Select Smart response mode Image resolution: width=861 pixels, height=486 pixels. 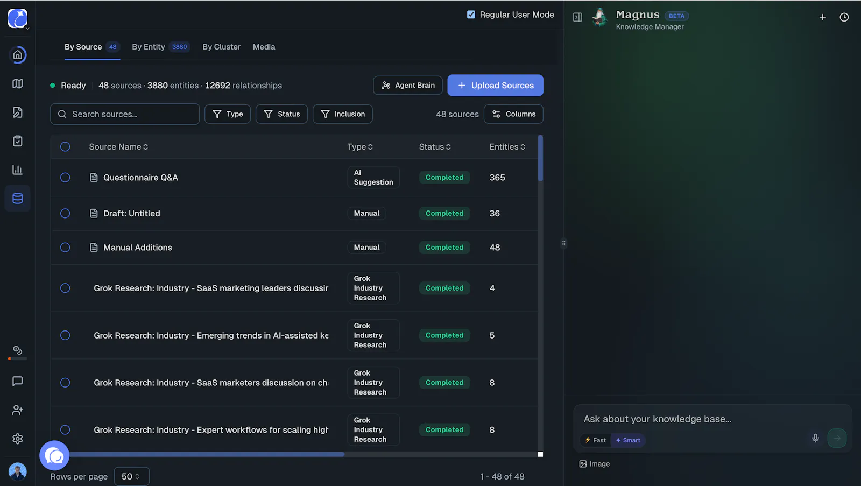click(629, 440)
